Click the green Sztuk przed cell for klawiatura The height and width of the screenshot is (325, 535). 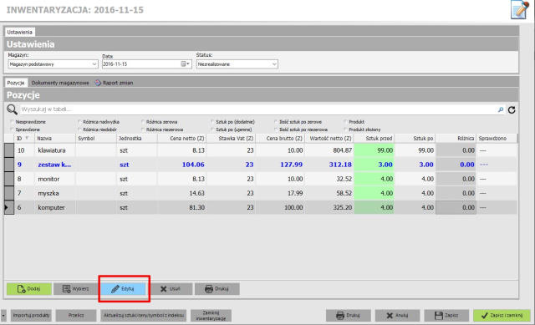pos(374,150)
